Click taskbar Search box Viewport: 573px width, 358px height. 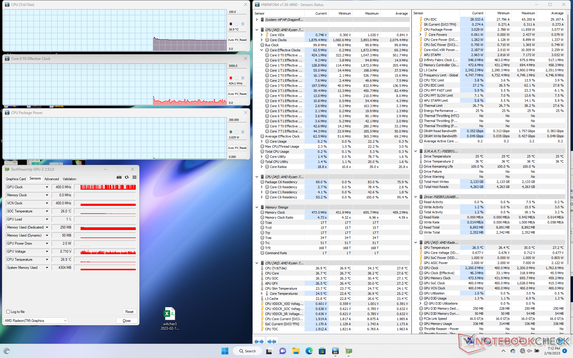coord(247,351)
